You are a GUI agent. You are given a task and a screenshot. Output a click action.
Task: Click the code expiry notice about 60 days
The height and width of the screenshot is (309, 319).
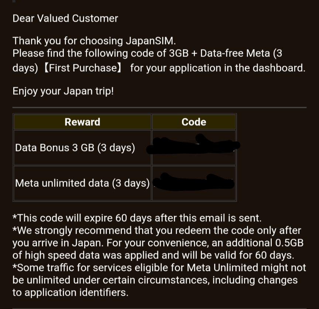tap(137, 218)
